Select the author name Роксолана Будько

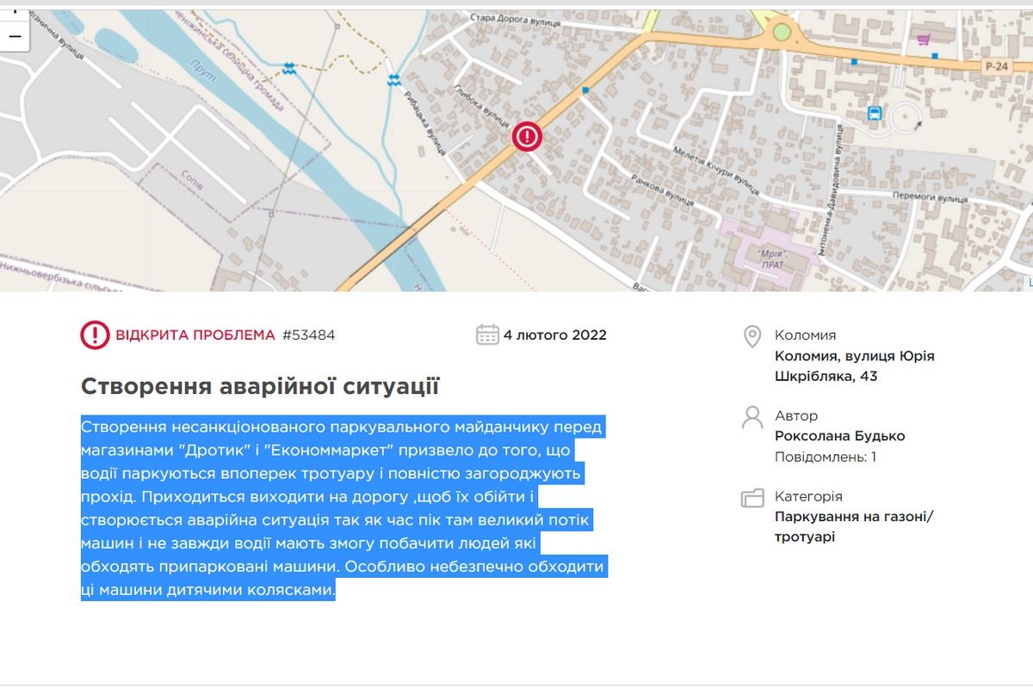click(x=841, y=435)
